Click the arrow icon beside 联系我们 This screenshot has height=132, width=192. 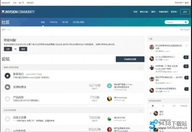[x=7, y=76]
